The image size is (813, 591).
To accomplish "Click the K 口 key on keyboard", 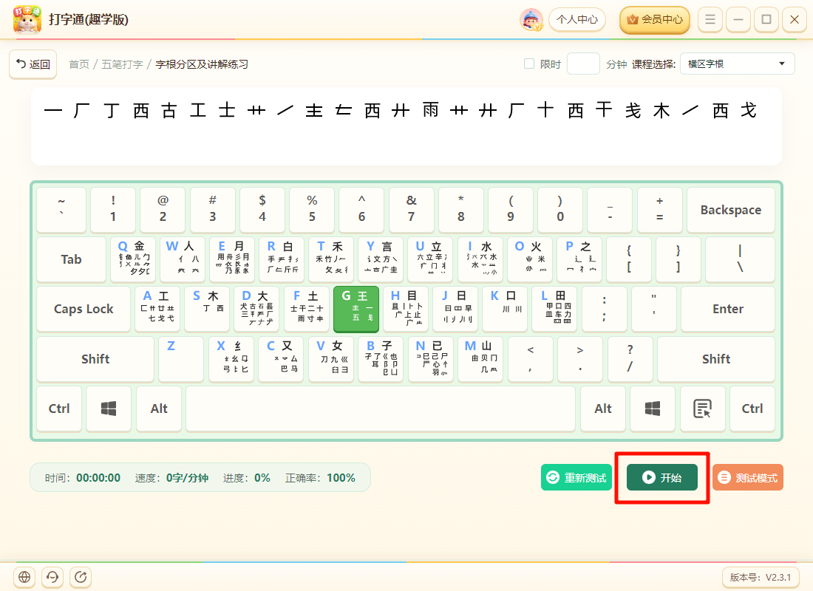I will pos(505,309).
